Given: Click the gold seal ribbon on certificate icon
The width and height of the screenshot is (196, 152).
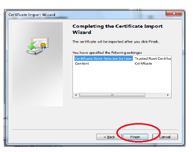Looking at the screenshot, I should [x=43, y=46].
